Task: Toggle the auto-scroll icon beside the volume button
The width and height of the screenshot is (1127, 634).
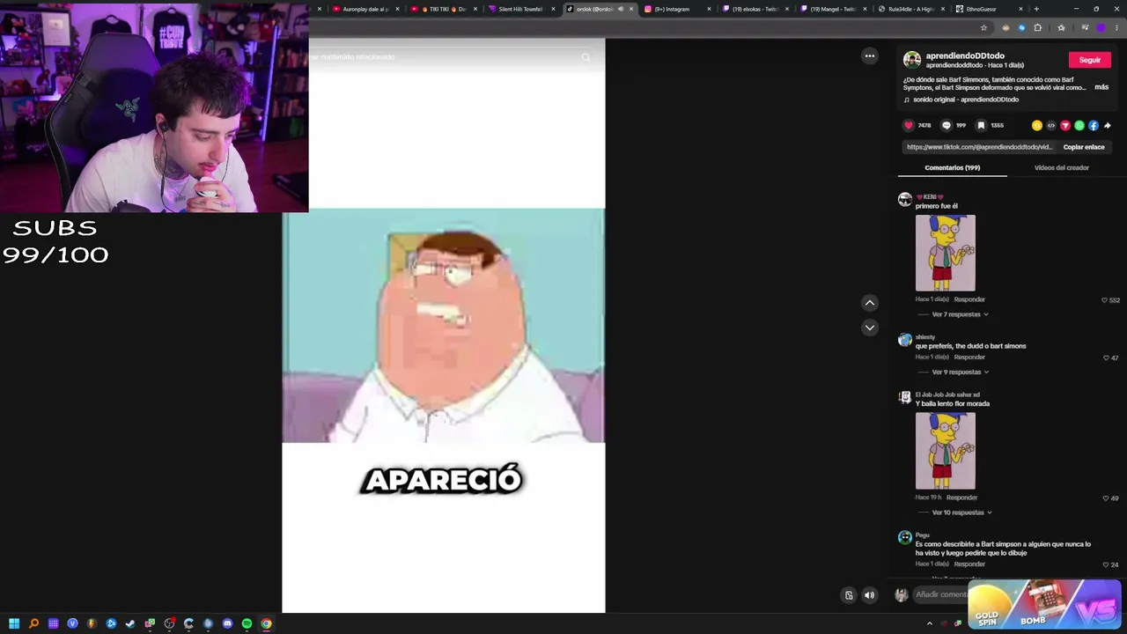Action: coord(849,595)
